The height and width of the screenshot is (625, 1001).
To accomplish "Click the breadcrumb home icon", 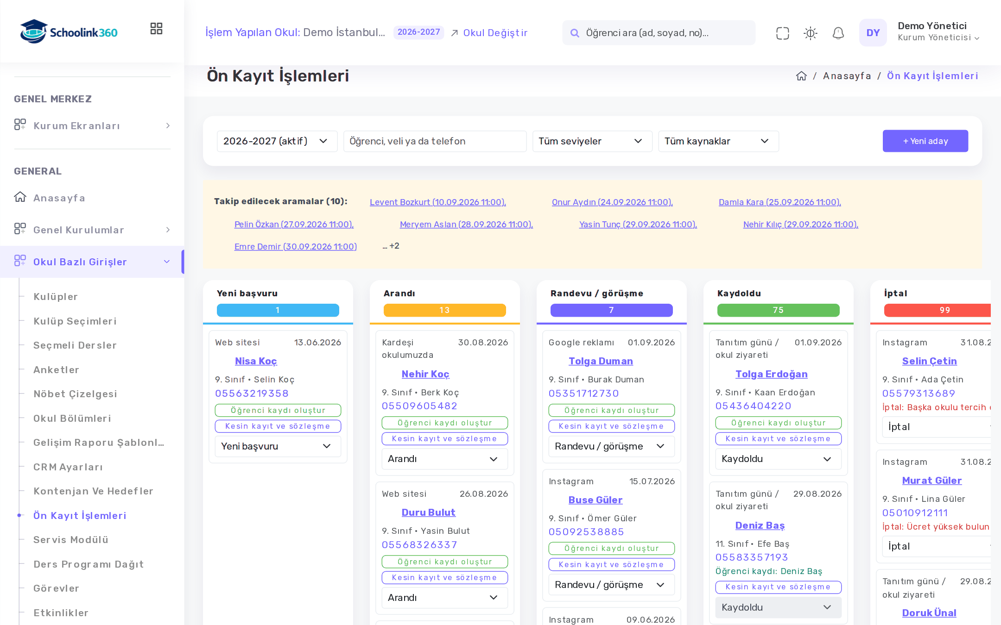I will pyautogui.click(x=801, y=76).
